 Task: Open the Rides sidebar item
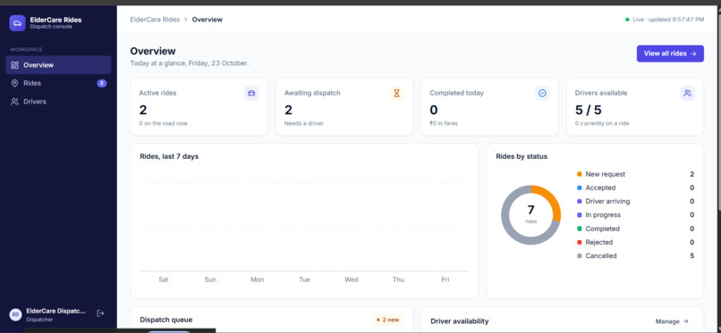pos(58,83)
